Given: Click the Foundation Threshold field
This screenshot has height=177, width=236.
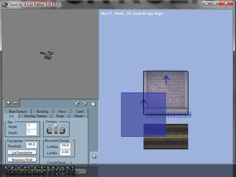Looking at the screenshot, I should pos(32,145).
